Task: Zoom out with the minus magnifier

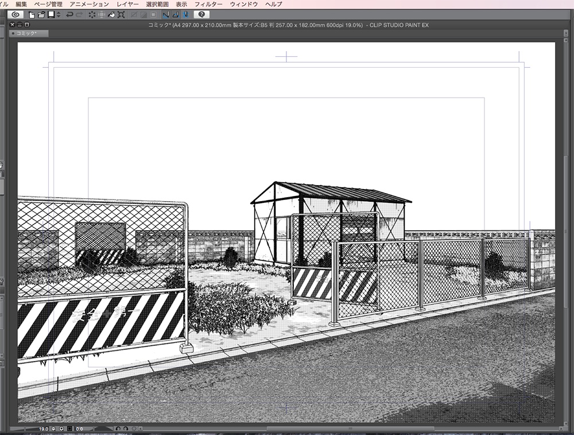Action: [x=53, y=429]
